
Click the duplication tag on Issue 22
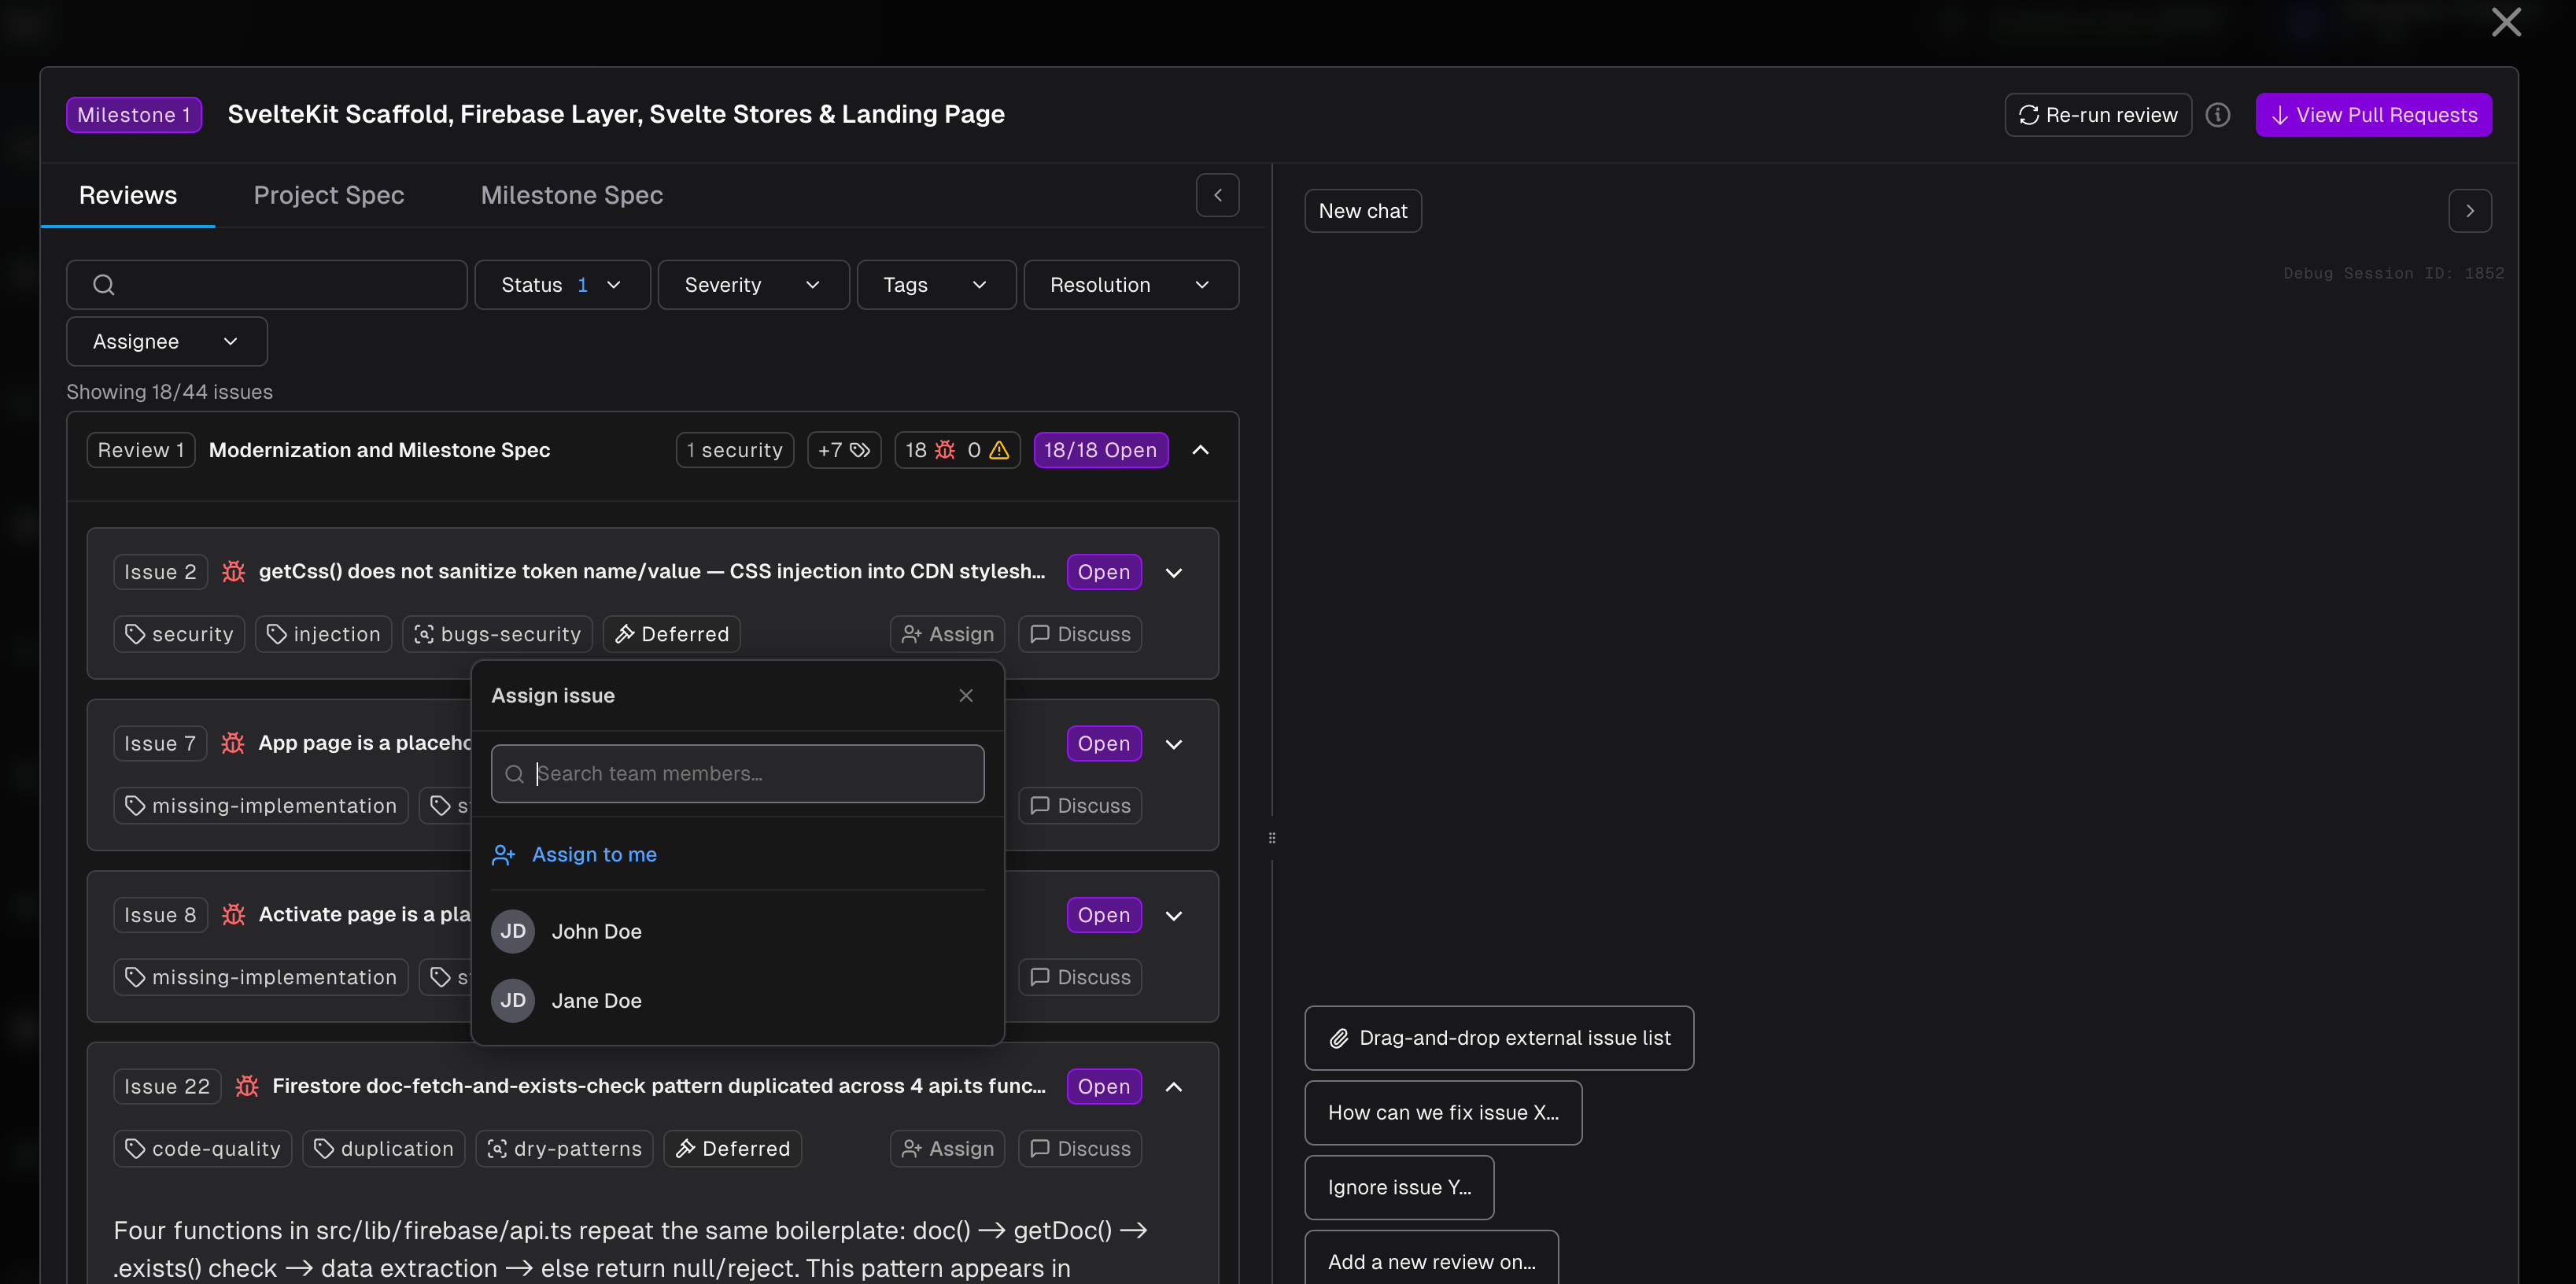(384, 1148)
